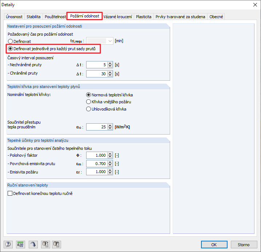
Task: Close the Detaily dialog window
Action: click(x=255, y=5)
